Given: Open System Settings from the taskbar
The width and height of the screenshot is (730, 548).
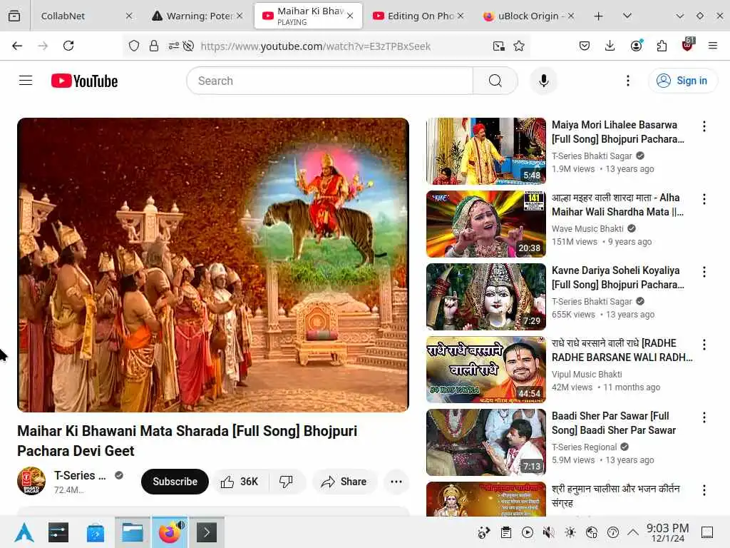Looking at the screenshot, I should point(58,532).
